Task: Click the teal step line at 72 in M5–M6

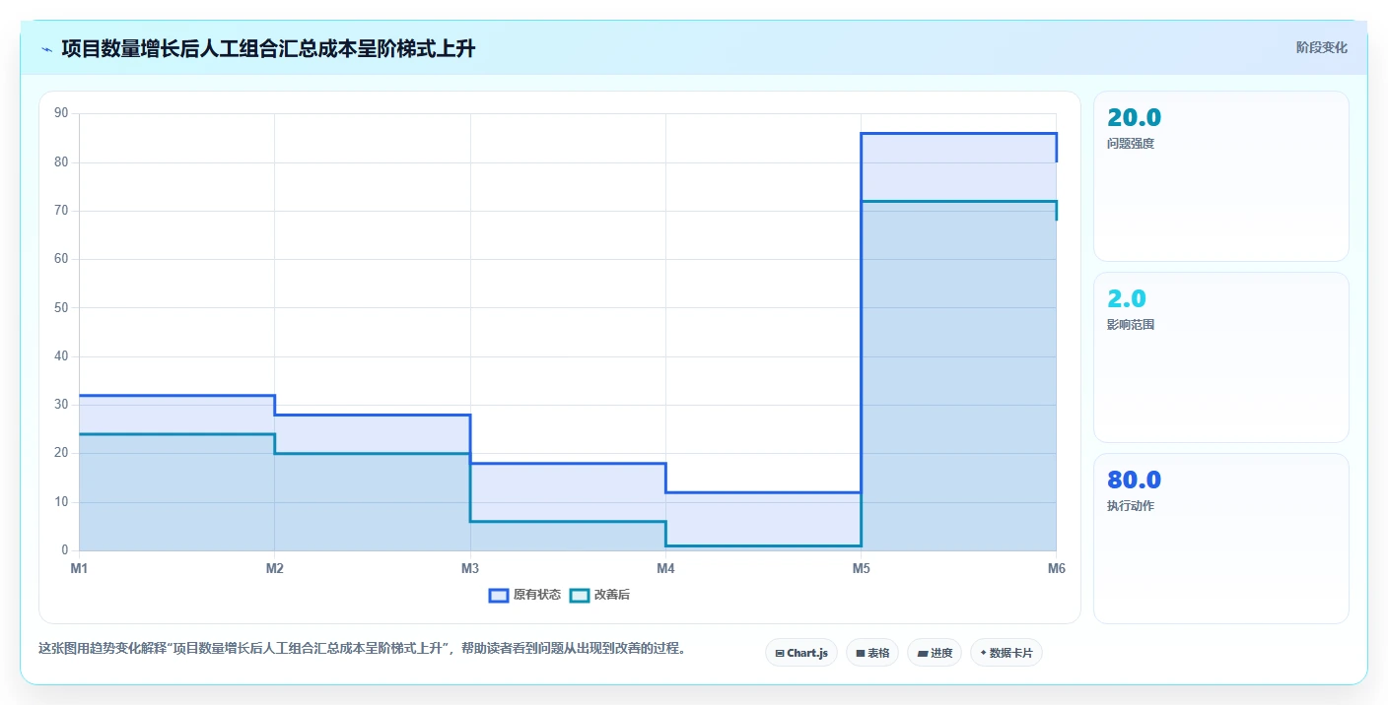Action: coord(959,201)
